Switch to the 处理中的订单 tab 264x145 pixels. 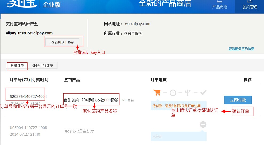[x=42, y=66]
